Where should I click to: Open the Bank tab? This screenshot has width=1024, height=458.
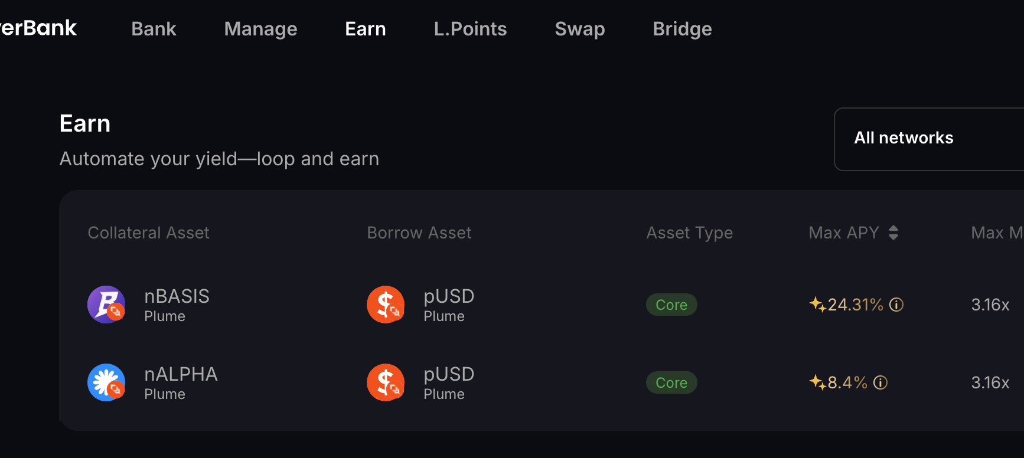(x=154, y=29)
